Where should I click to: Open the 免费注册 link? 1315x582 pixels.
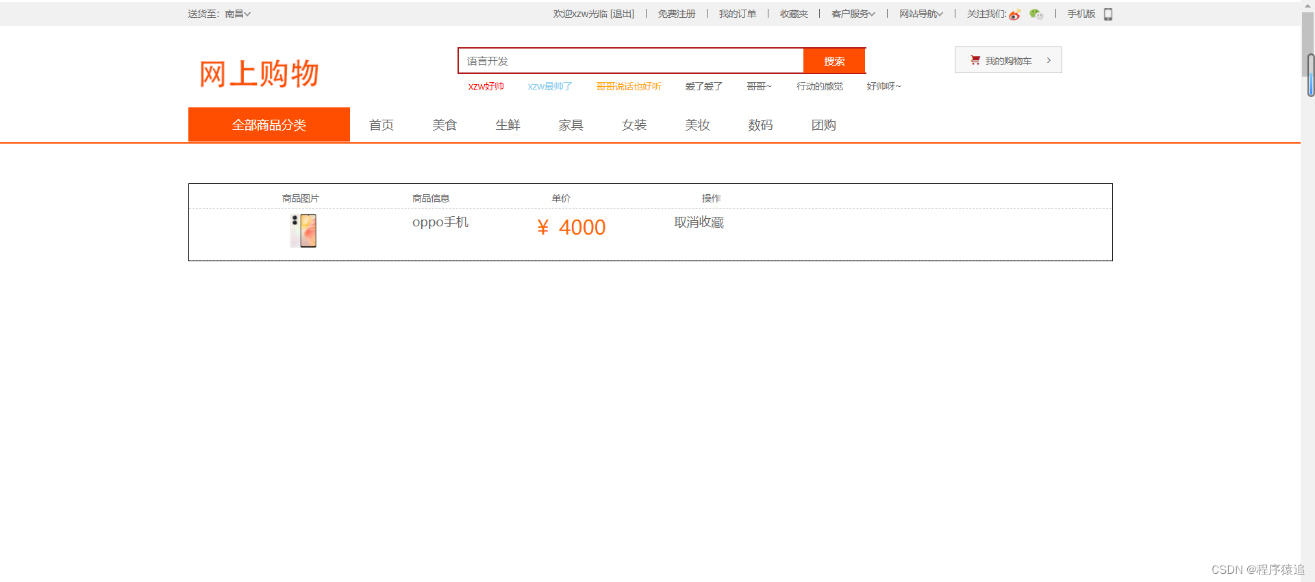pyautogui.click(x=677, y=14)
